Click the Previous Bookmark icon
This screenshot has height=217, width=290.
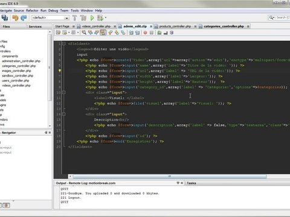pyautogui.click(x=111, y=33)
